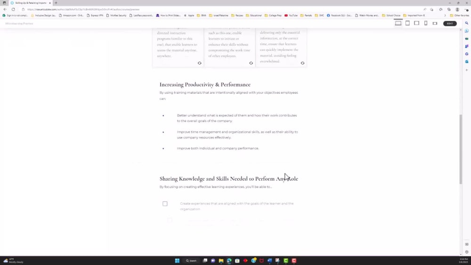Click the 'Microlearning Preview' title text

(19, 24)
